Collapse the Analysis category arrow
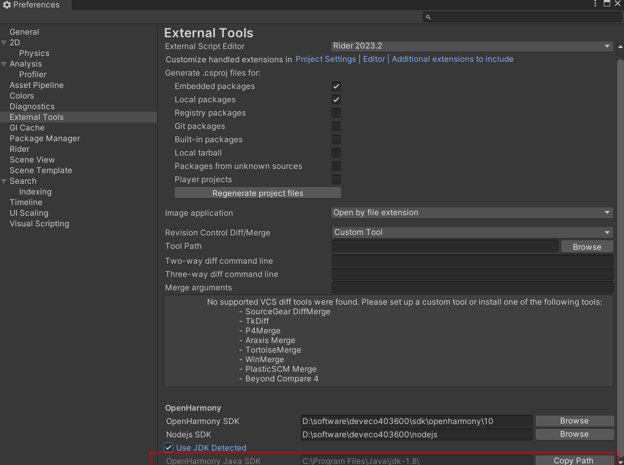This screenshot has height=465, width=624. point(4,64)
